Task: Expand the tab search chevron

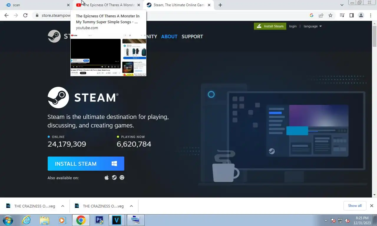Action: 342,5
